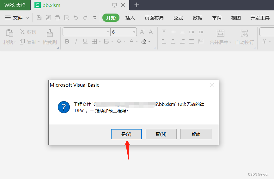Click Center alignment icon
Viewport: 274px width, 179px height.
pyautogui.click(x=173, y=42)
